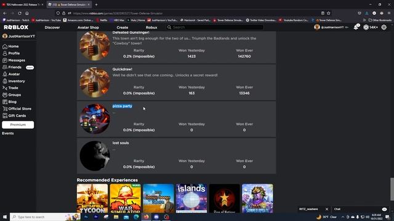394x221 pixels.
Task: Open Islands recommended experience
Action: click(191, 198)
